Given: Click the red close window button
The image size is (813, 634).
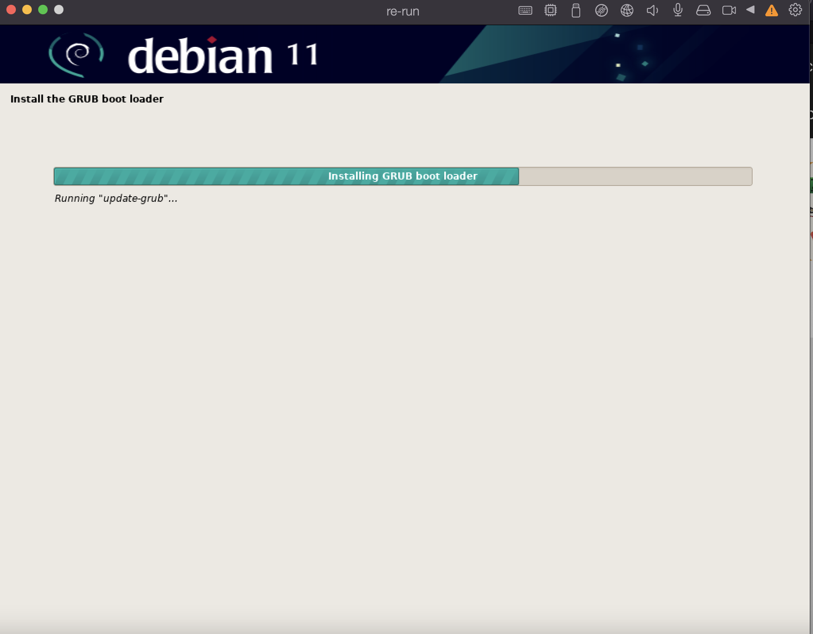Looking at the screenshot, I should point(11,10).
